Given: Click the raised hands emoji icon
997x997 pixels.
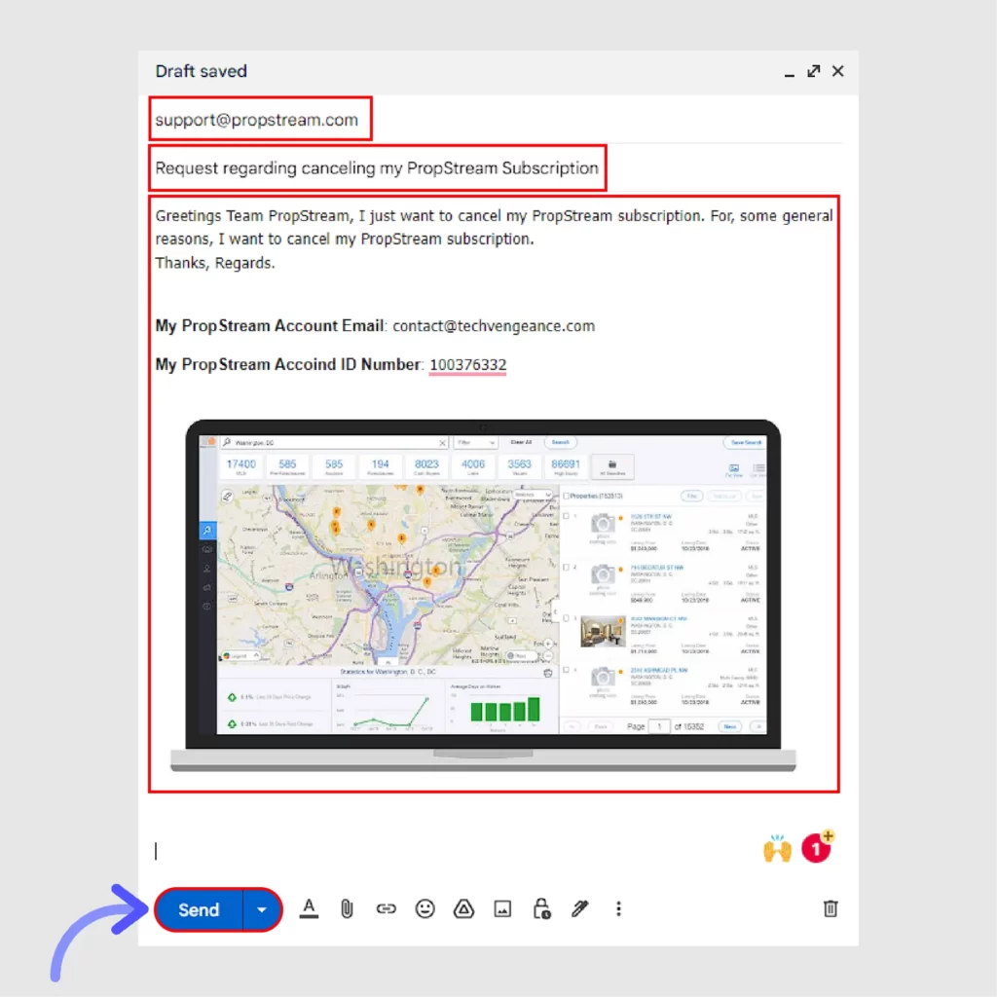Looking at the screenshot, I should coord(777,848).
